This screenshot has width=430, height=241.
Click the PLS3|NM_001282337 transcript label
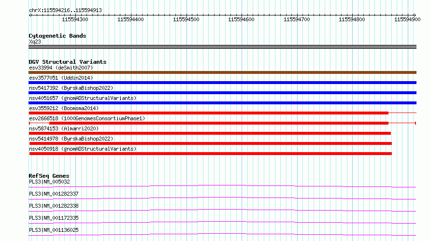click(54, 194)
